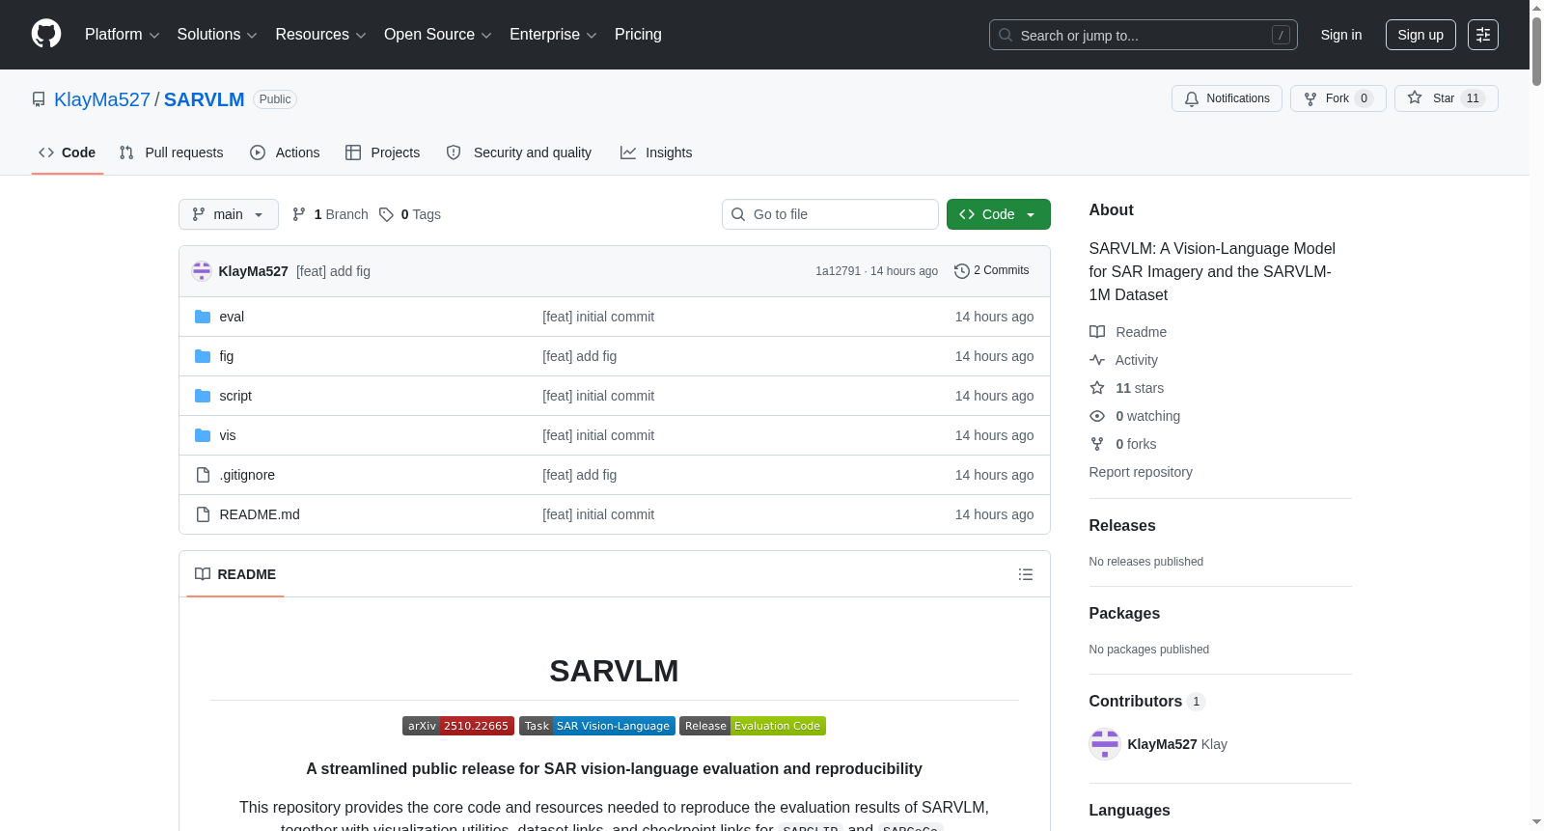Click the search magnifier icon in header
Screen dimensions: 1544x831
pos(1006,35)
